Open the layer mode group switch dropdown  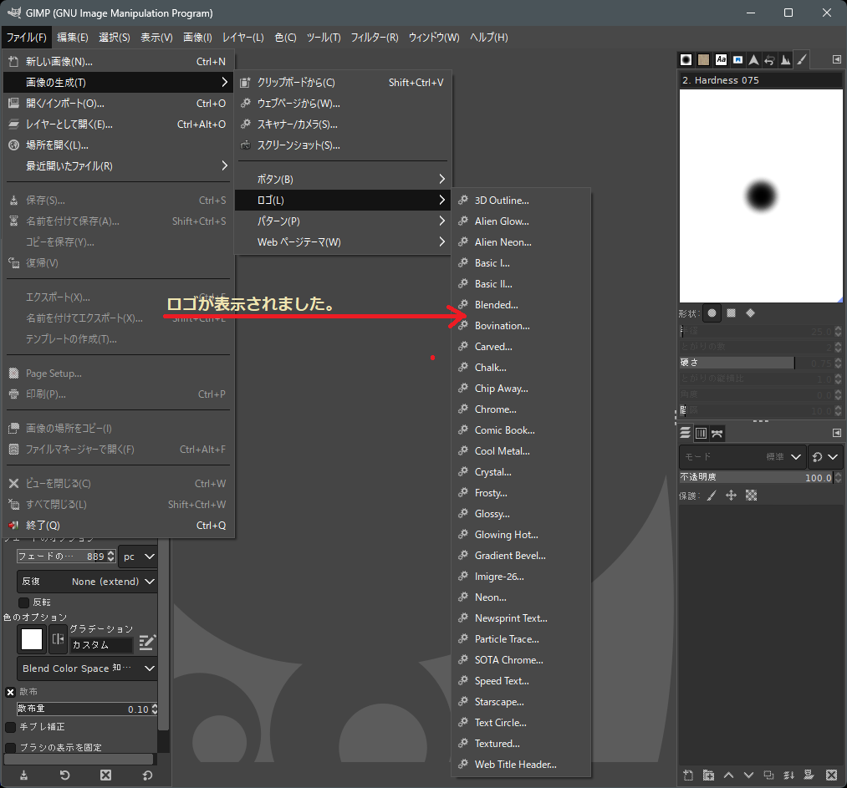825,456
